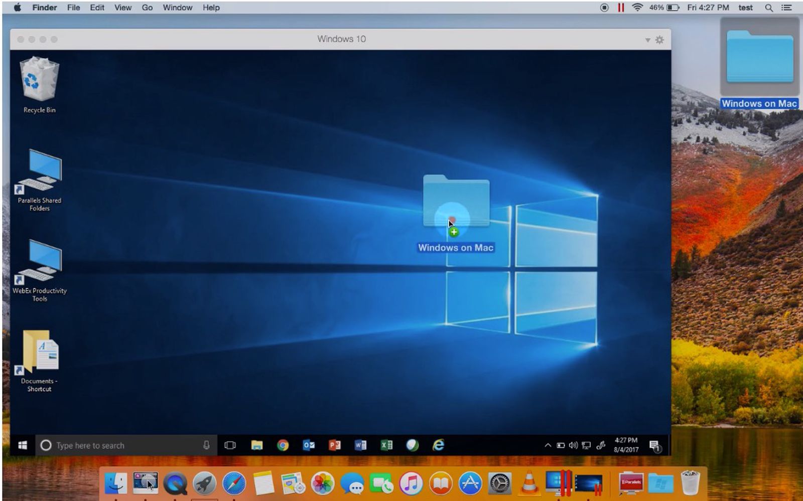The height and width of the screenshot is (501, 803).
Task: Open PowerPoint from the Windows taskbar
Action: (x=335, y=445)
